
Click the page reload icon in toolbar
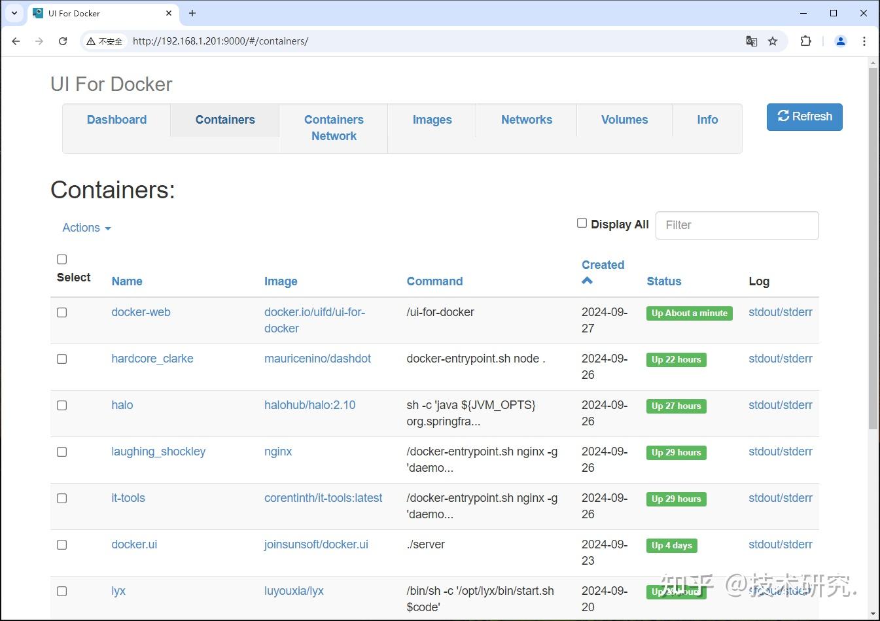[x=63, y=41]
